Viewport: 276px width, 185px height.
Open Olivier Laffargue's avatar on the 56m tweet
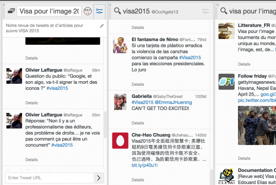click(14, 76)
